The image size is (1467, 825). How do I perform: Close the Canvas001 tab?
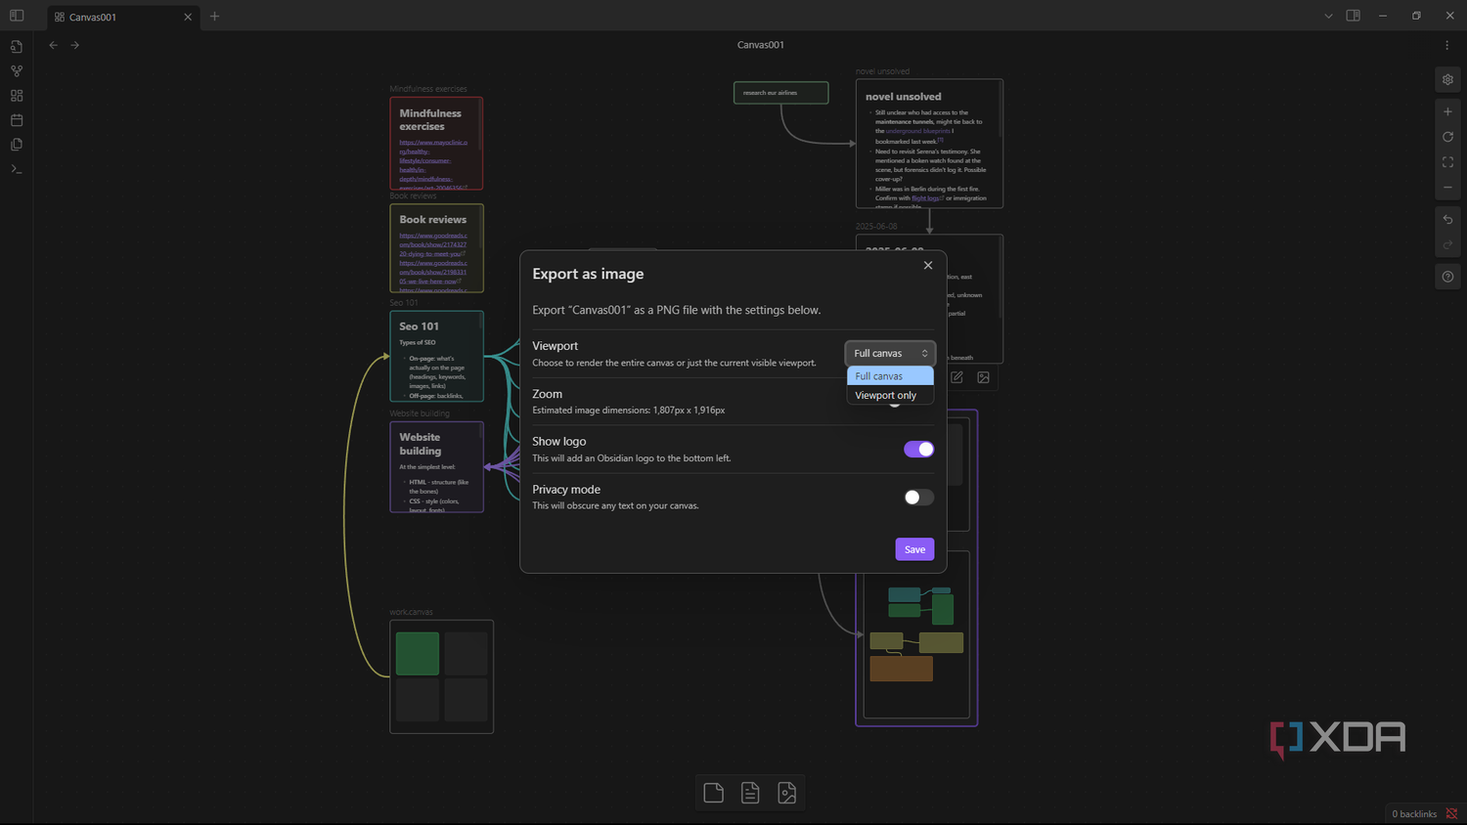tap(188, 17)
